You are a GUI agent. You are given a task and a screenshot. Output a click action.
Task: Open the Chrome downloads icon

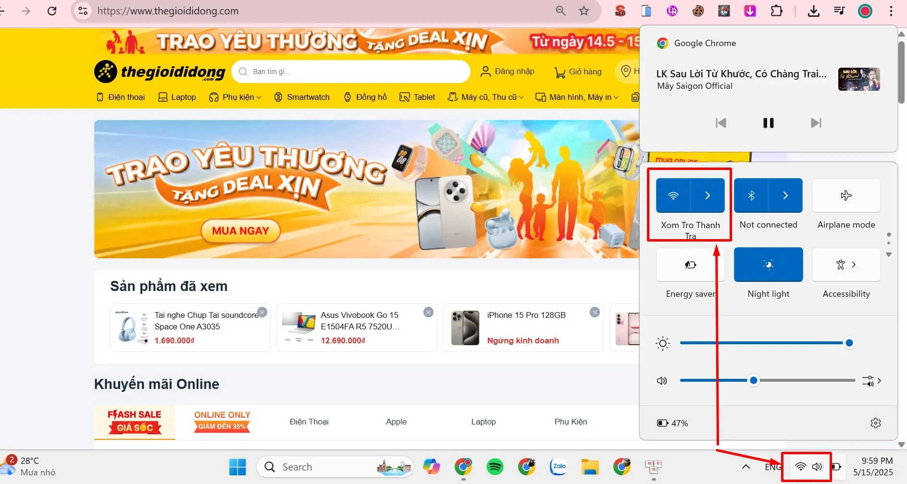[813, 11]
